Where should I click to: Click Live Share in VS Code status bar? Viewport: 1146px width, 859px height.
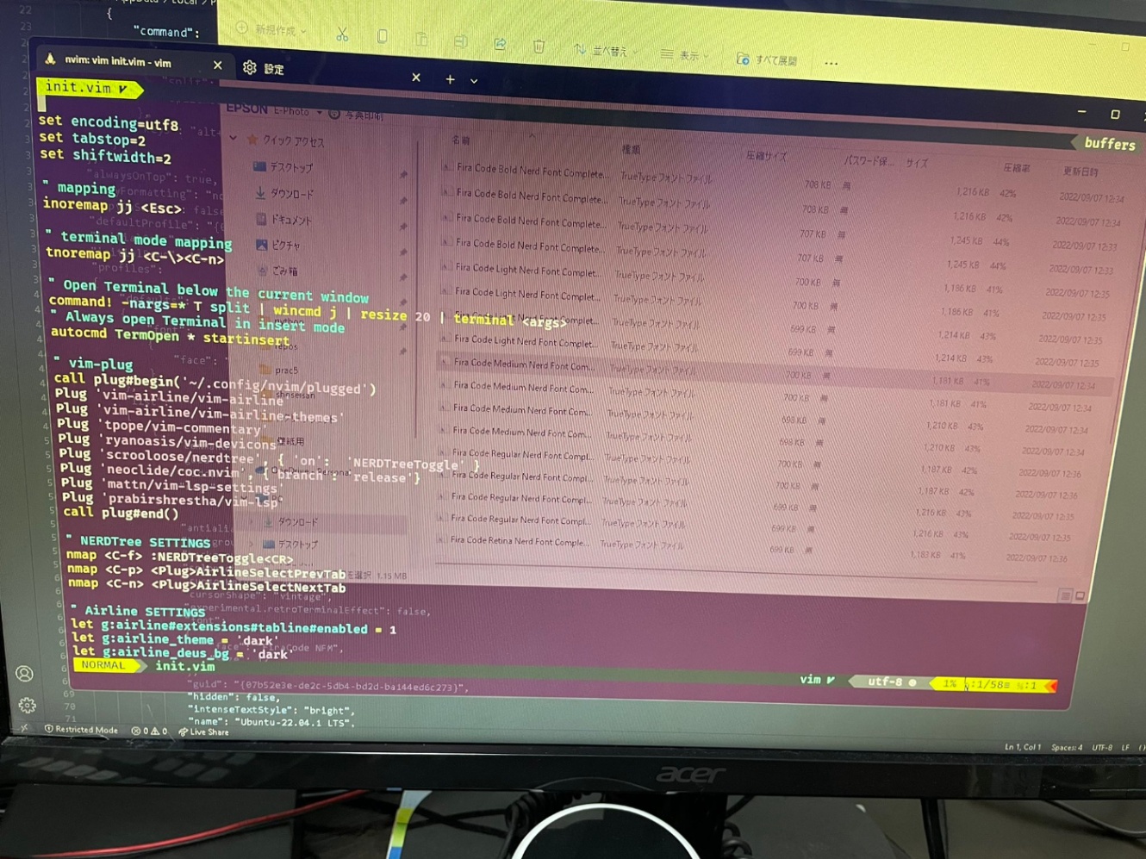(x=203, y=732)
